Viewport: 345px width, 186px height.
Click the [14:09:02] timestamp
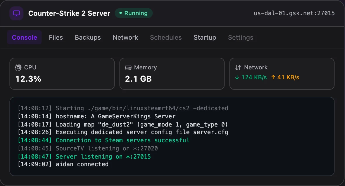[35, 164]
